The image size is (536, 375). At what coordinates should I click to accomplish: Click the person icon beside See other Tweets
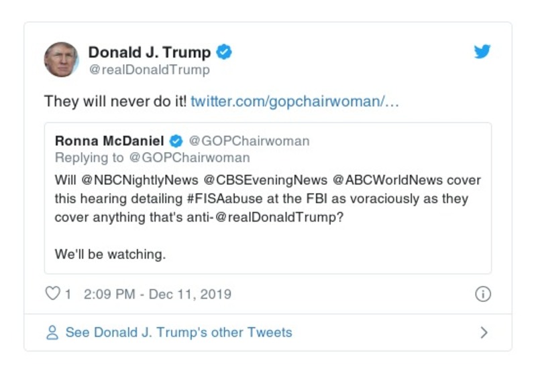(x=52, y=333)
